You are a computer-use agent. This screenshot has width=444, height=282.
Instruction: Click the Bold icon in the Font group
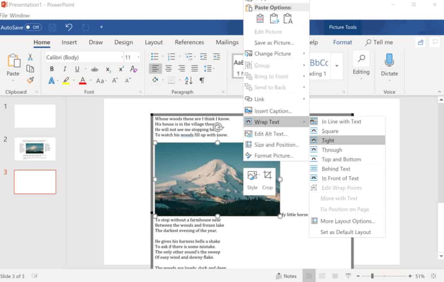51,69
